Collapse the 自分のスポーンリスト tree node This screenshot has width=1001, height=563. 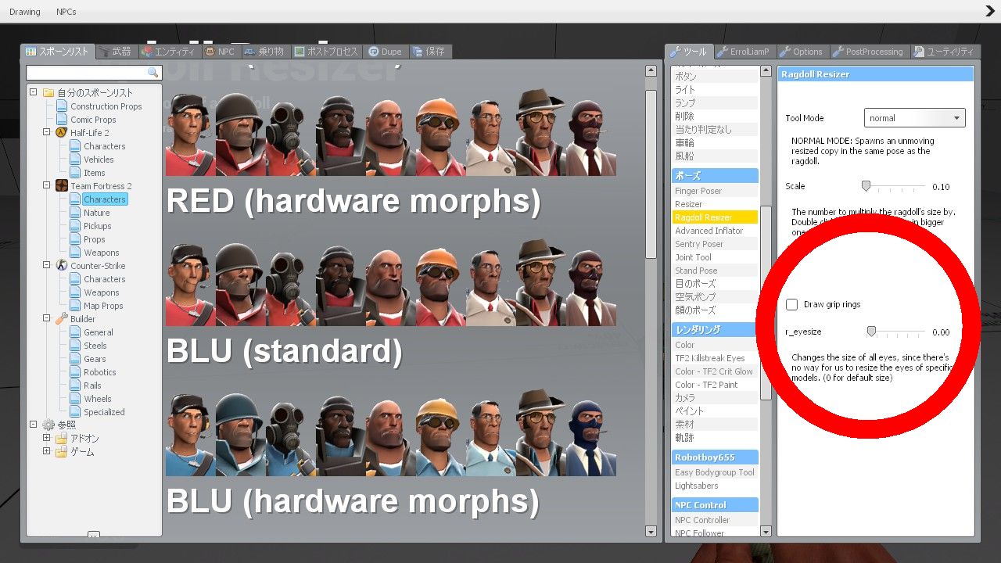pos(34,92)
